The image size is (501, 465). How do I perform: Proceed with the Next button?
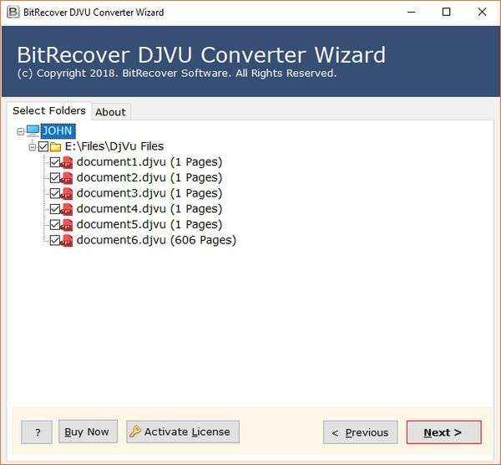tap(444, 432)
